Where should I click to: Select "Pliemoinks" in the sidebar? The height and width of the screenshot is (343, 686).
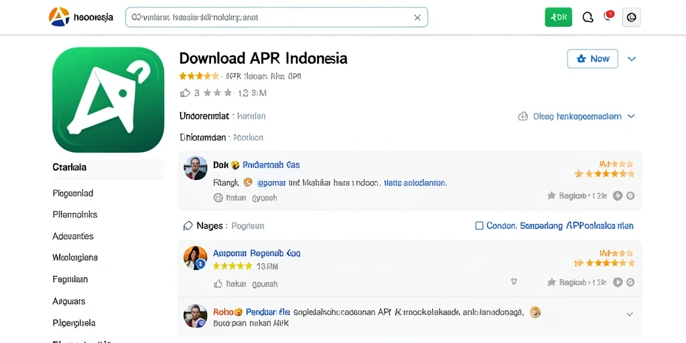(75, 215)
